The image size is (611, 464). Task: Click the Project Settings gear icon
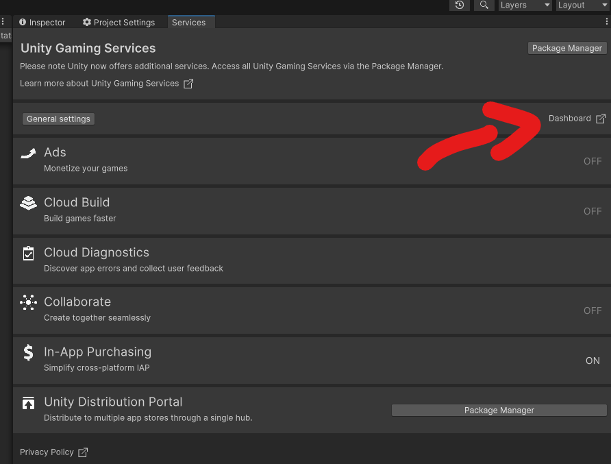tap(86, 22)
